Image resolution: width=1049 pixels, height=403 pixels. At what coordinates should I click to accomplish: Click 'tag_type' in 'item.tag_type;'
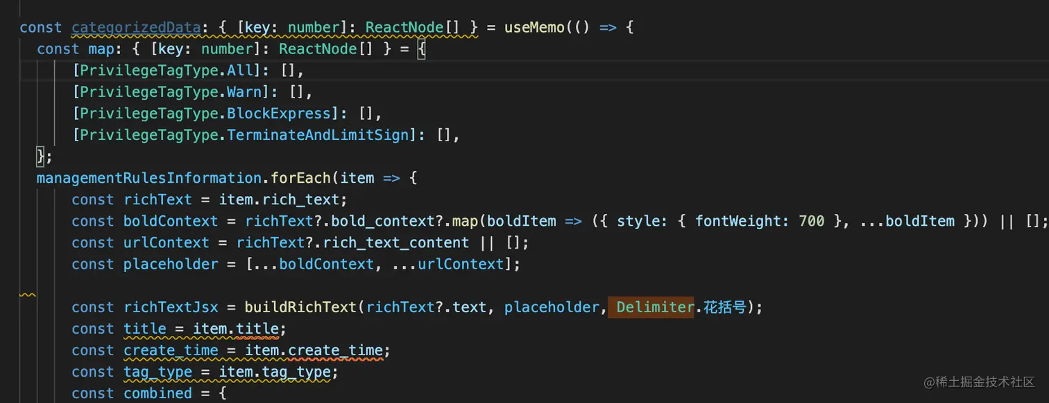pyautogui.click(x=296, y=371)
